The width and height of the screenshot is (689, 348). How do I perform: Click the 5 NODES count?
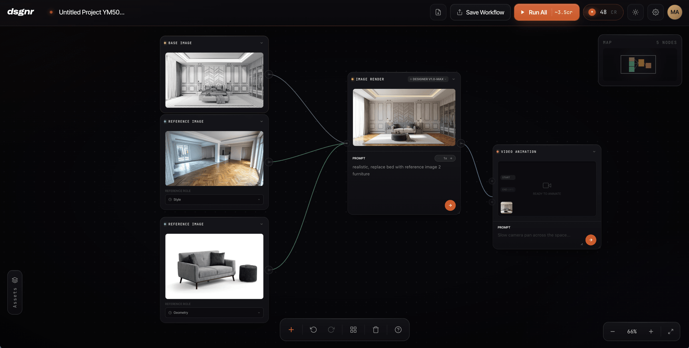tap(666, 42)
